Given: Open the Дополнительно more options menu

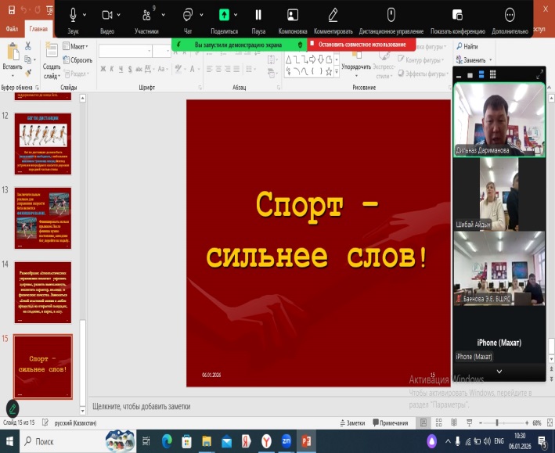Looking at the screenshot, I should pyautogui.click(x=510, y=16).
